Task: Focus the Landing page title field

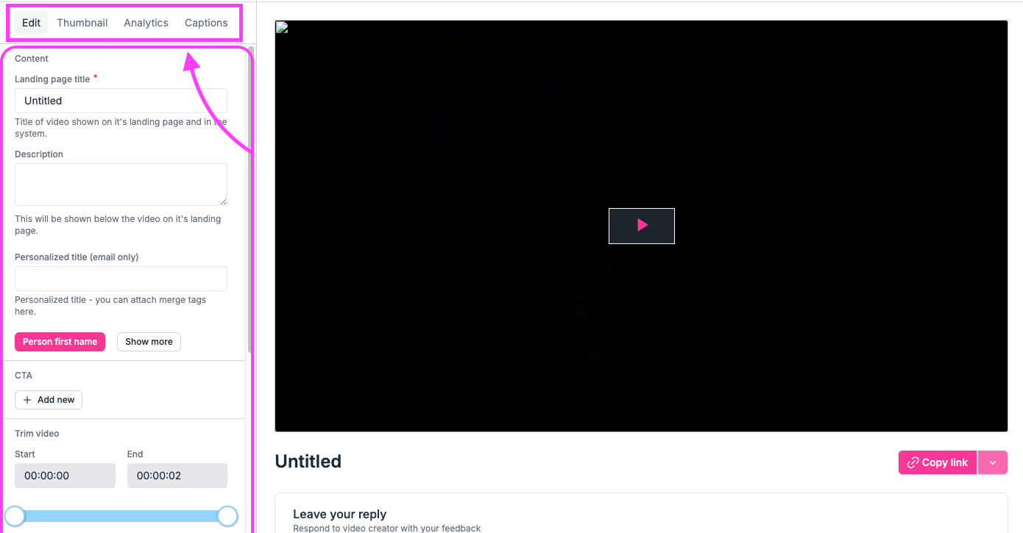Action: (x=121, y=101)
